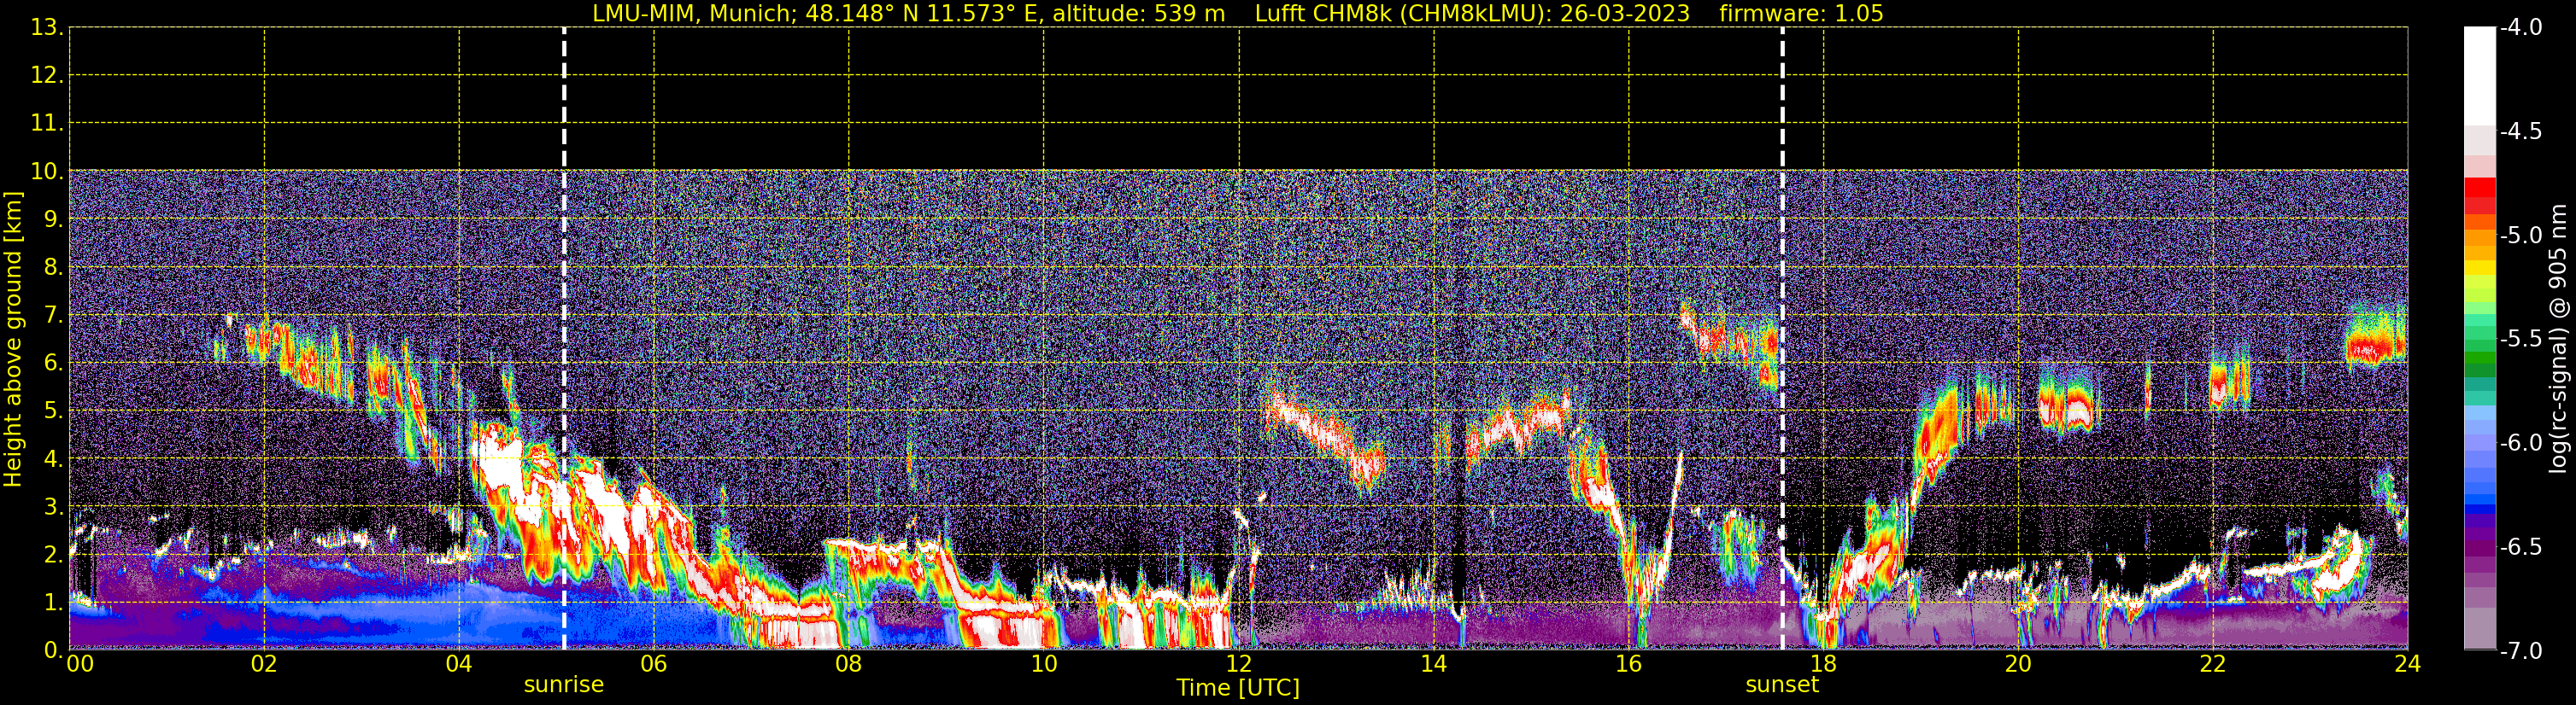Click the -7.0 colorbar tick label

[x=2520, y=651]
